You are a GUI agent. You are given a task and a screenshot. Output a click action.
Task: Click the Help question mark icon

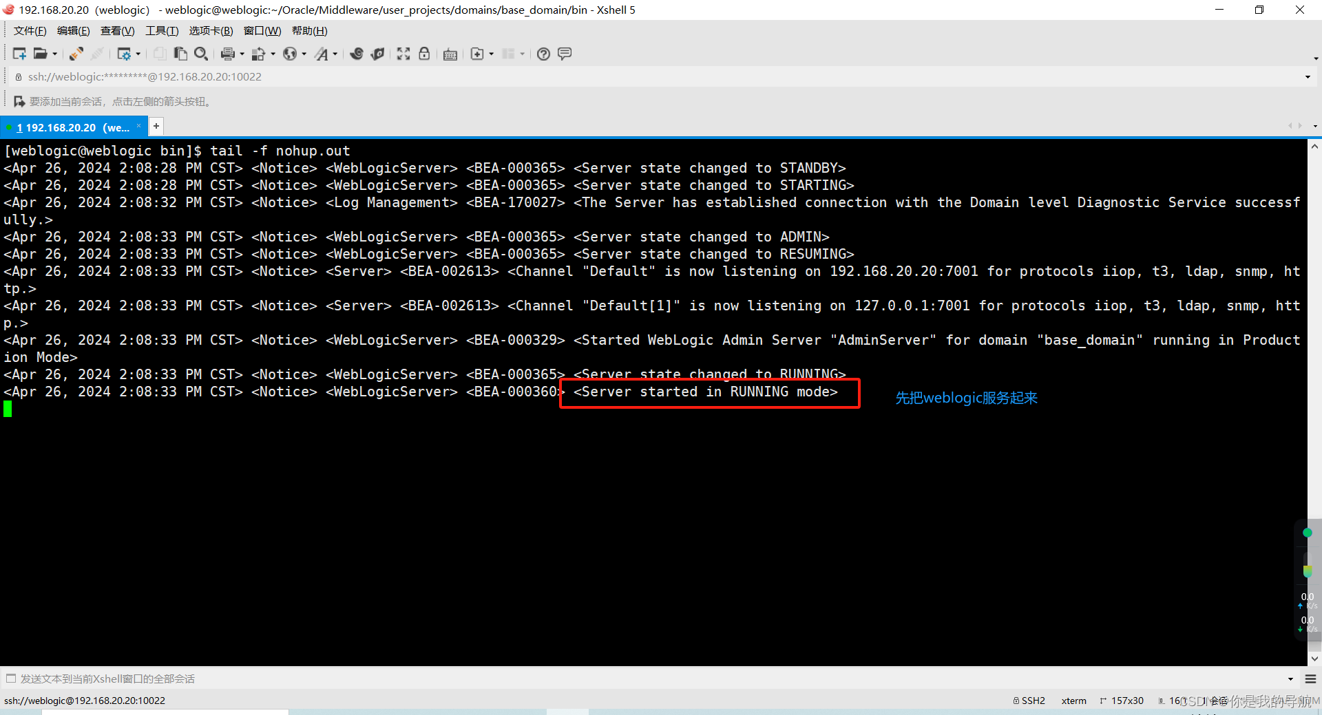tap(543, 54)
